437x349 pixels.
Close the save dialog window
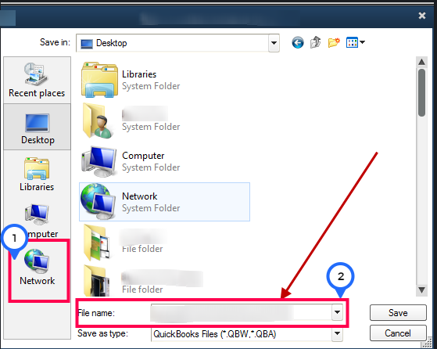(422, 16)
